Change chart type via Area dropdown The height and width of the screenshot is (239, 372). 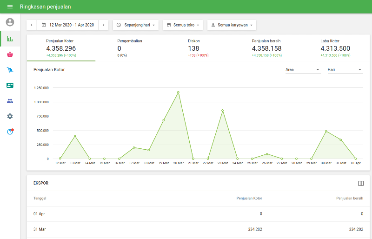pyautogui.click(x=303, y=70)
